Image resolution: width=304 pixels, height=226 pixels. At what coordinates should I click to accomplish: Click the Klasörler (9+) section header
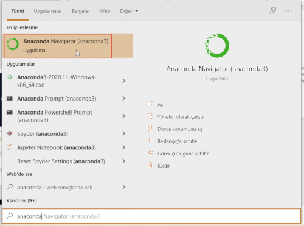coord(22,200)
